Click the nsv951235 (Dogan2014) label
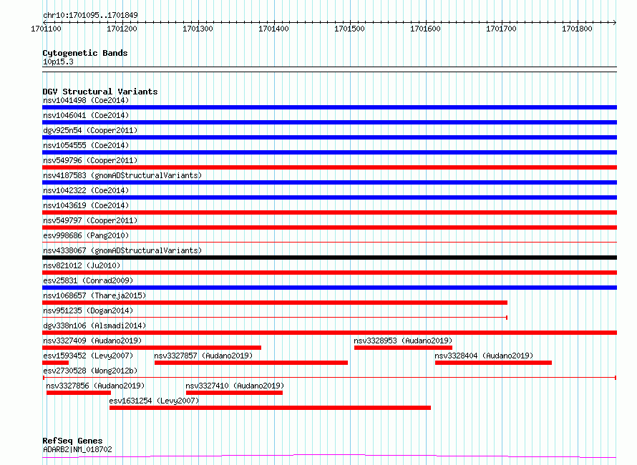The width and height of the screenshot is (637, 465). pos(88,310)
